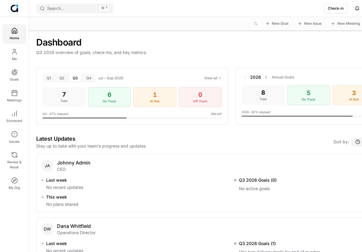
Task: Open My Org in sidebar
Action: tap(14, 183)
